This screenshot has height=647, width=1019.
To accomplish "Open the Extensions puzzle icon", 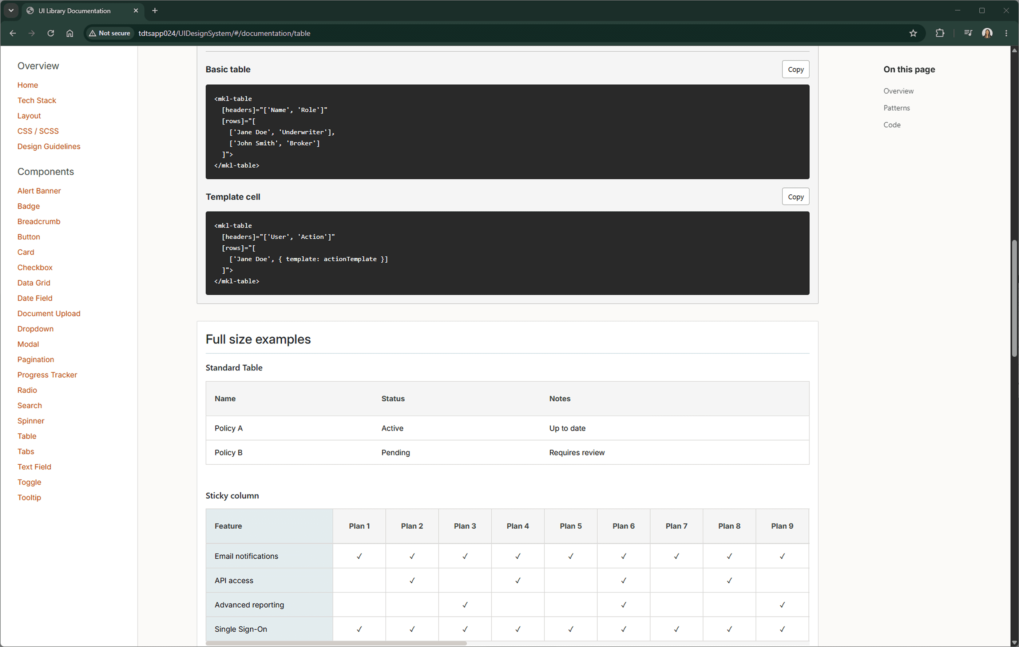I will point(940,33).
